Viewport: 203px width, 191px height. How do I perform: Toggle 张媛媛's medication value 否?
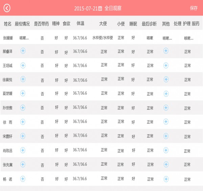[x=42, y=38]
